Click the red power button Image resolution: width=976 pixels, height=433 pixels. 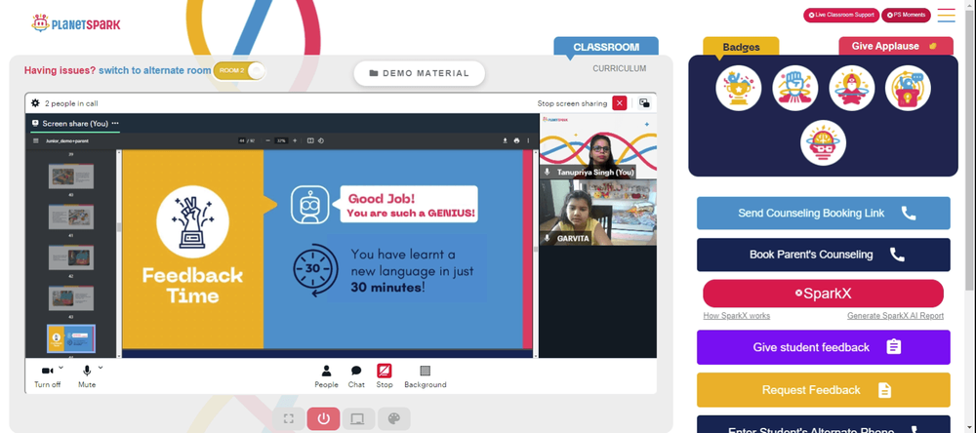pyautogui.click(x=324, y=418)
